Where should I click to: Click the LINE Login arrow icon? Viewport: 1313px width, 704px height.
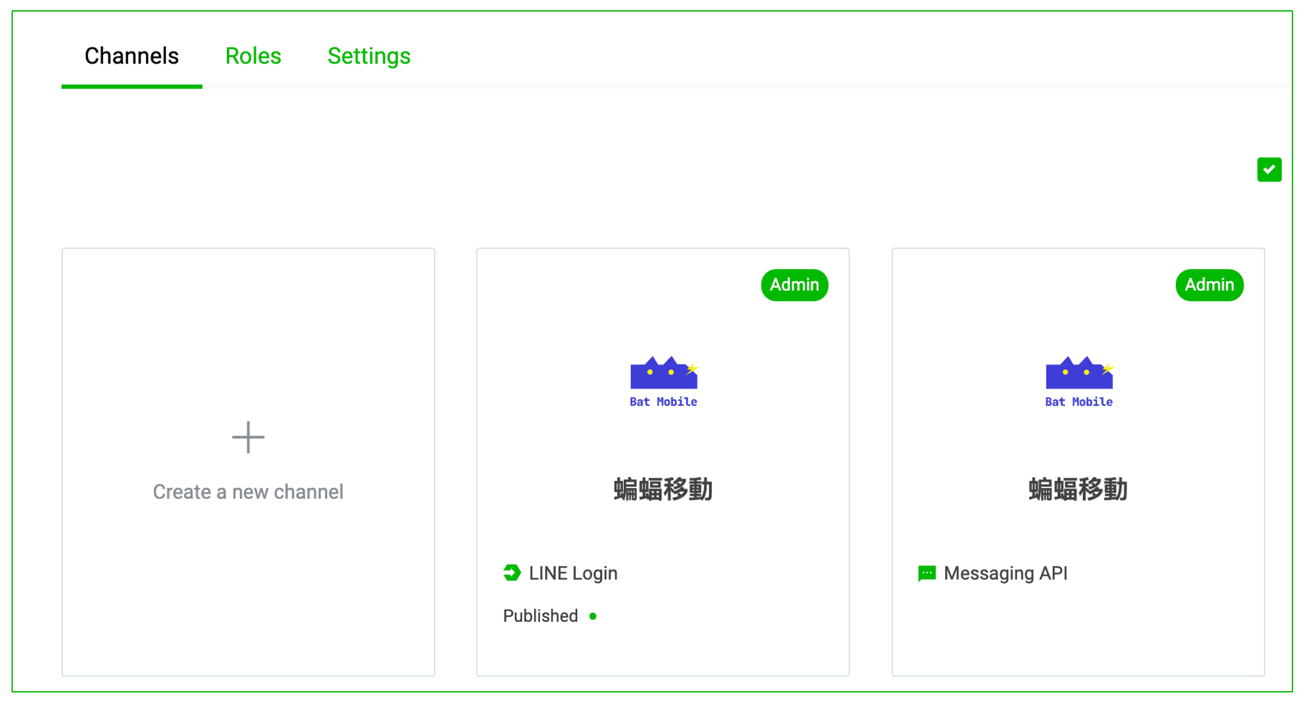(x=512, y=573)
